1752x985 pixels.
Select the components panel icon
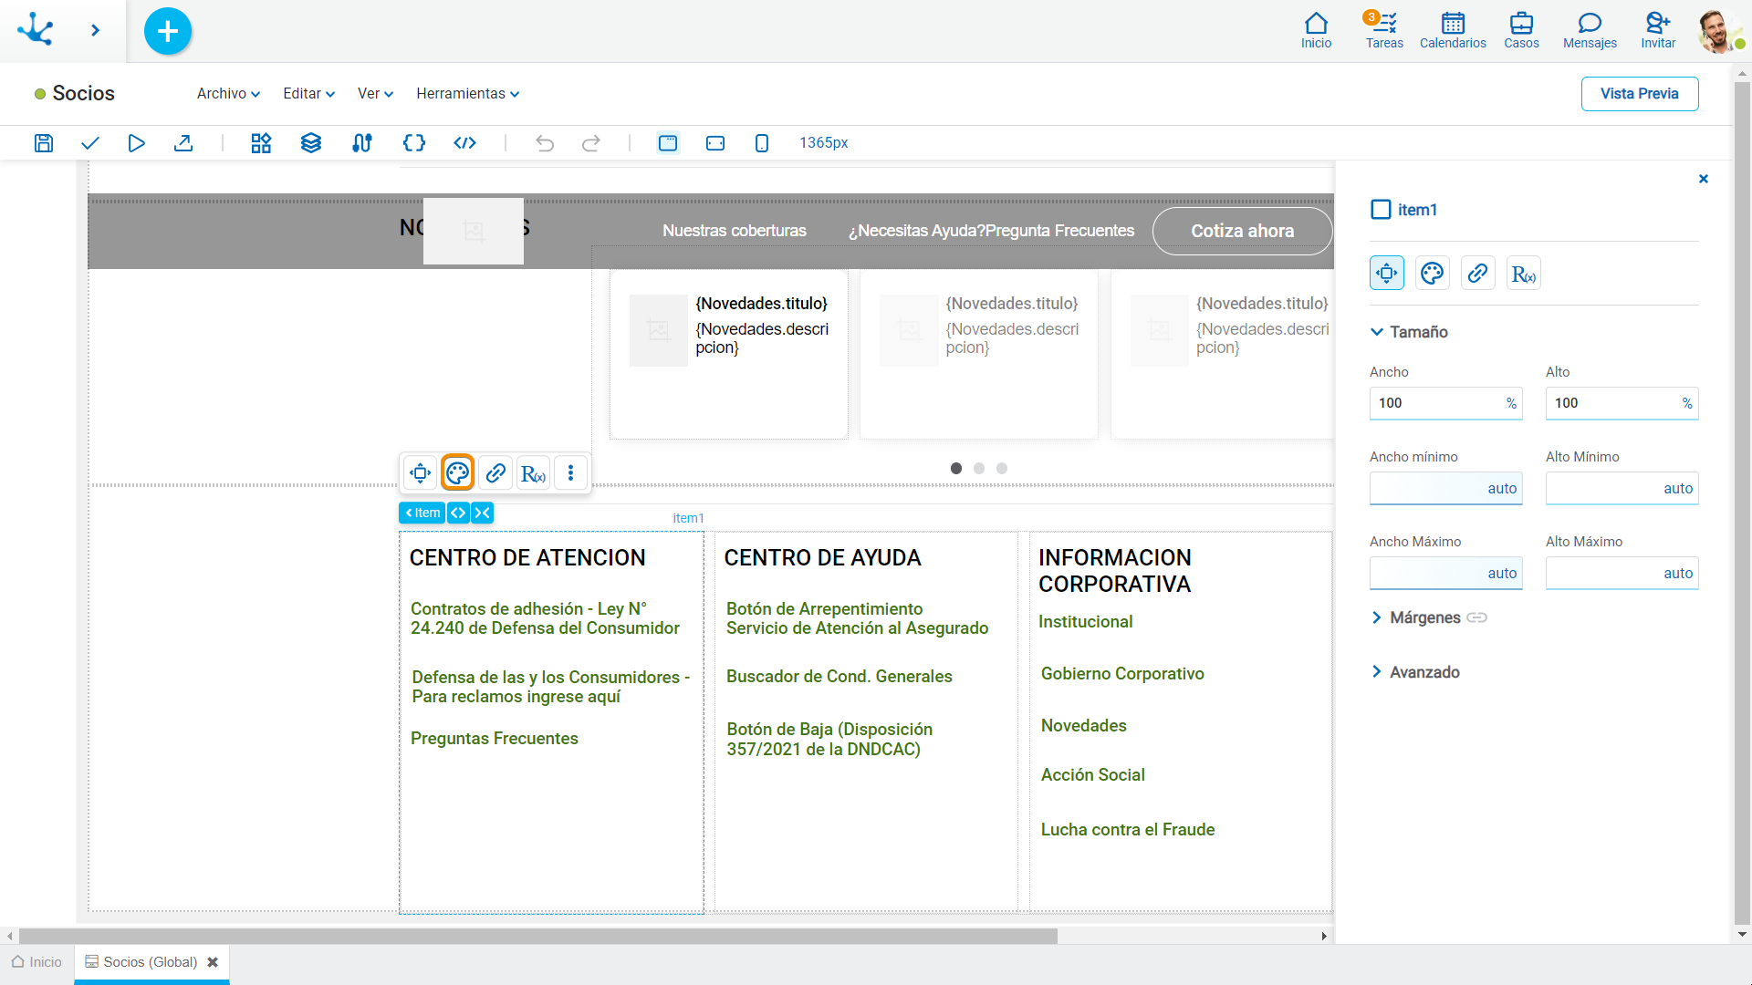coord(260,142)
